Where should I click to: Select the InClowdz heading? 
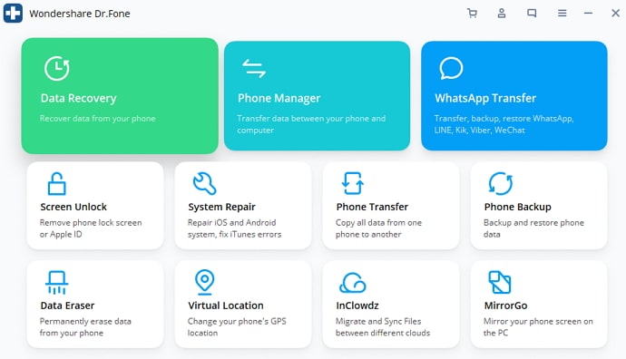357,306
